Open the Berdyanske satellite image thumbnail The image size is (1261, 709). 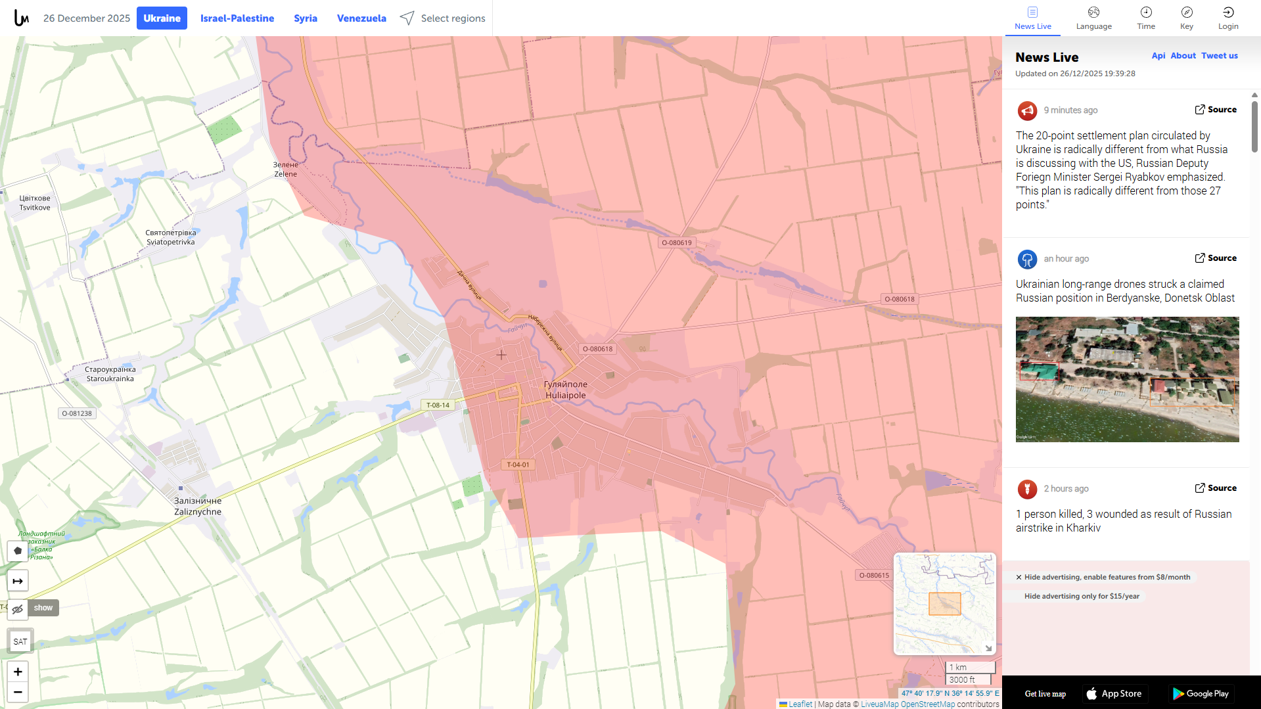point(1127,379)
